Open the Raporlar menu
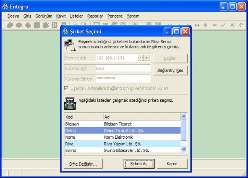This screenshot has height=178, width=248. (95, 16)
